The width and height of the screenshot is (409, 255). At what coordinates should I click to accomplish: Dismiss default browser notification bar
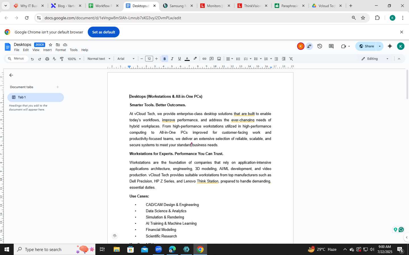402,32
